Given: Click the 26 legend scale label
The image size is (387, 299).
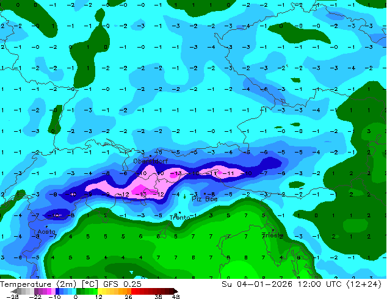Looking at the screenshot, I should (x=128, y=297).
